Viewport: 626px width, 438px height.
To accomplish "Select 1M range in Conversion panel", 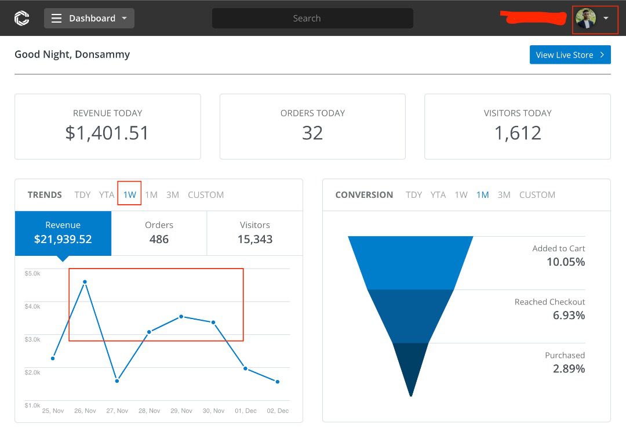I will coord(482,195).
